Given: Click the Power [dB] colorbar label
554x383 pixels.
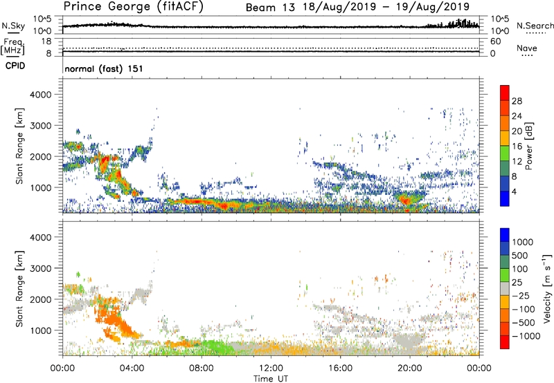Looking at the screenshot, I should click(528, 146).
